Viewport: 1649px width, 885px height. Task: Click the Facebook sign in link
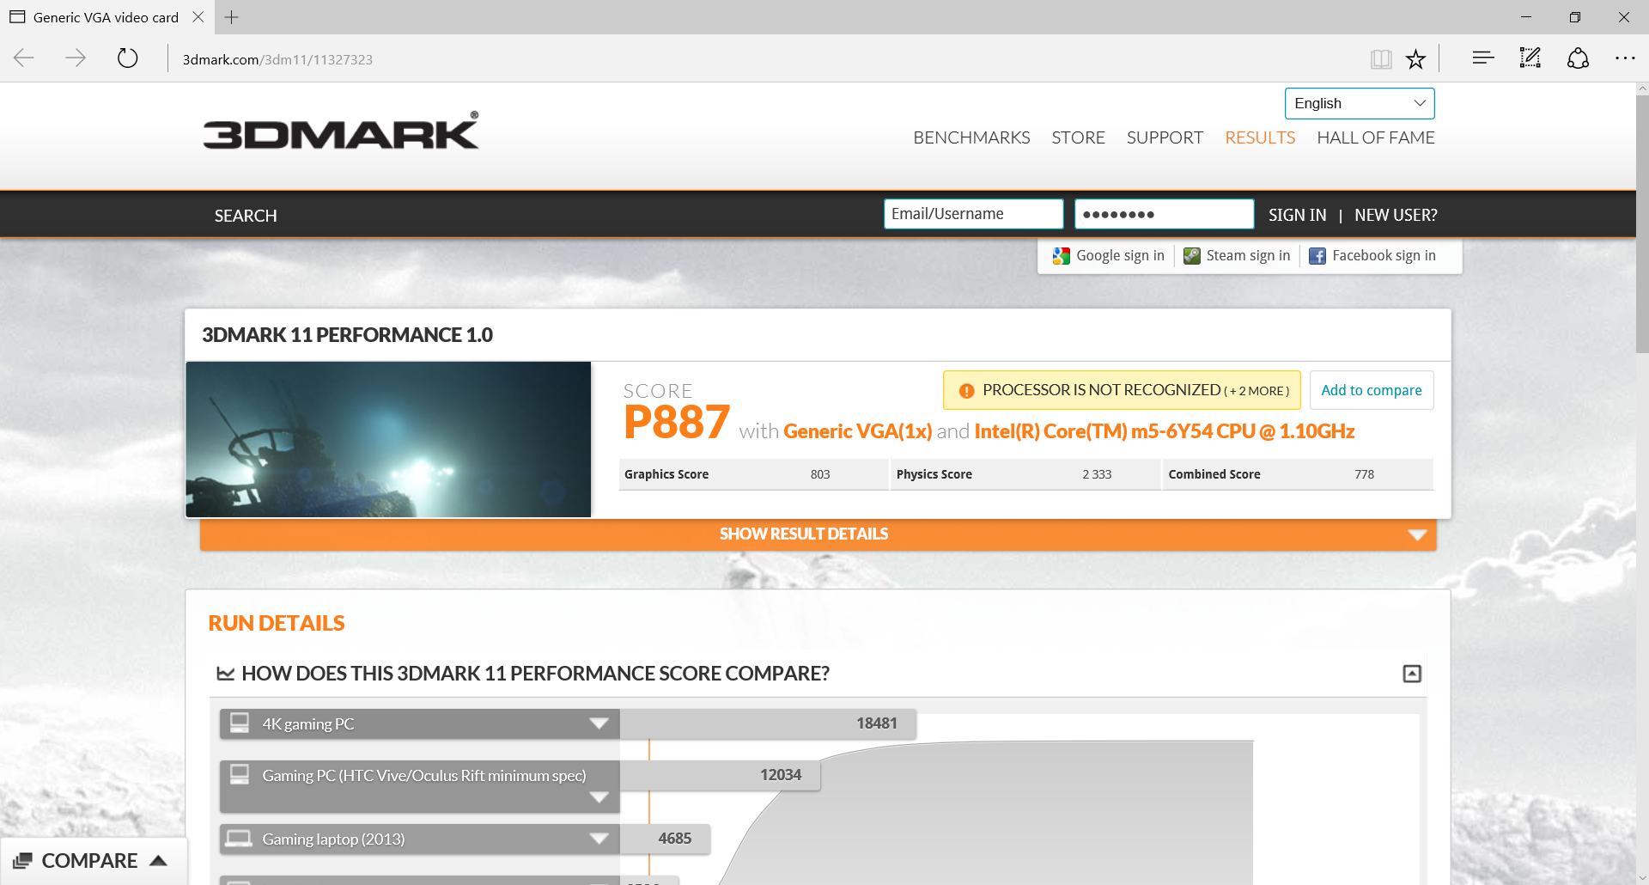pos(1384,256)
